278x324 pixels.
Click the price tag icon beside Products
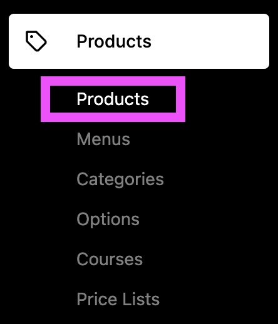tap(36, 41)
